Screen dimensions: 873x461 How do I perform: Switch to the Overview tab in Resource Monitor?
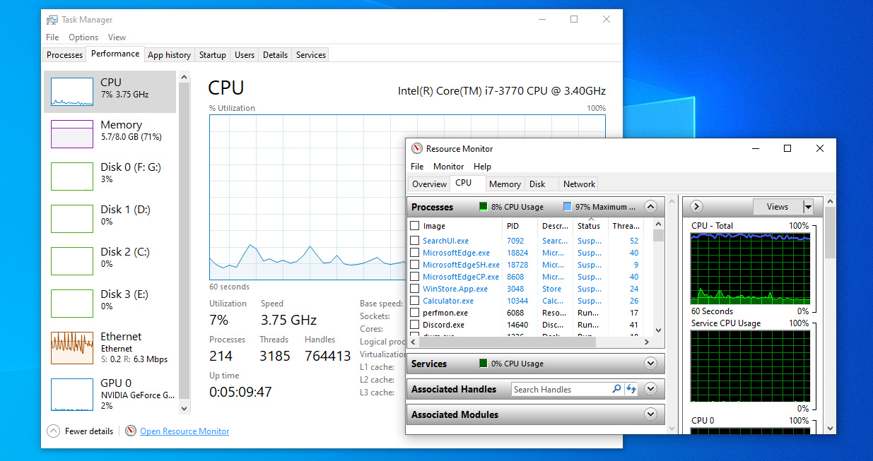click(x=430, y=184)
